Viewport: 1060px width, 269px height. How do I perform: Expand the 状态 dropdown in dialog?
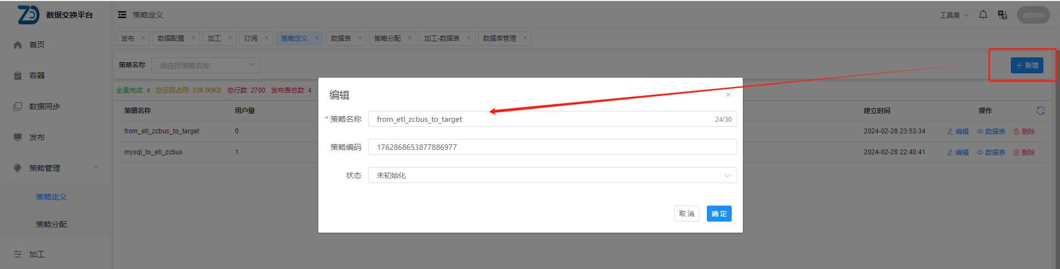click(552, 175)
